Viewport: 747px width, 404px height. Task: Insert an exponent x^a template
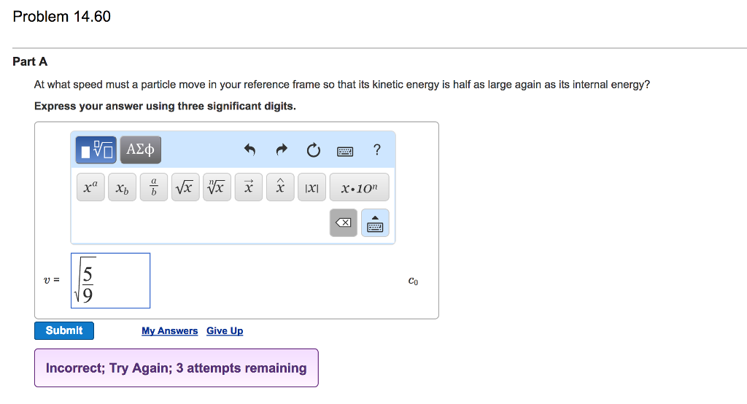click(x=90, y=187)
